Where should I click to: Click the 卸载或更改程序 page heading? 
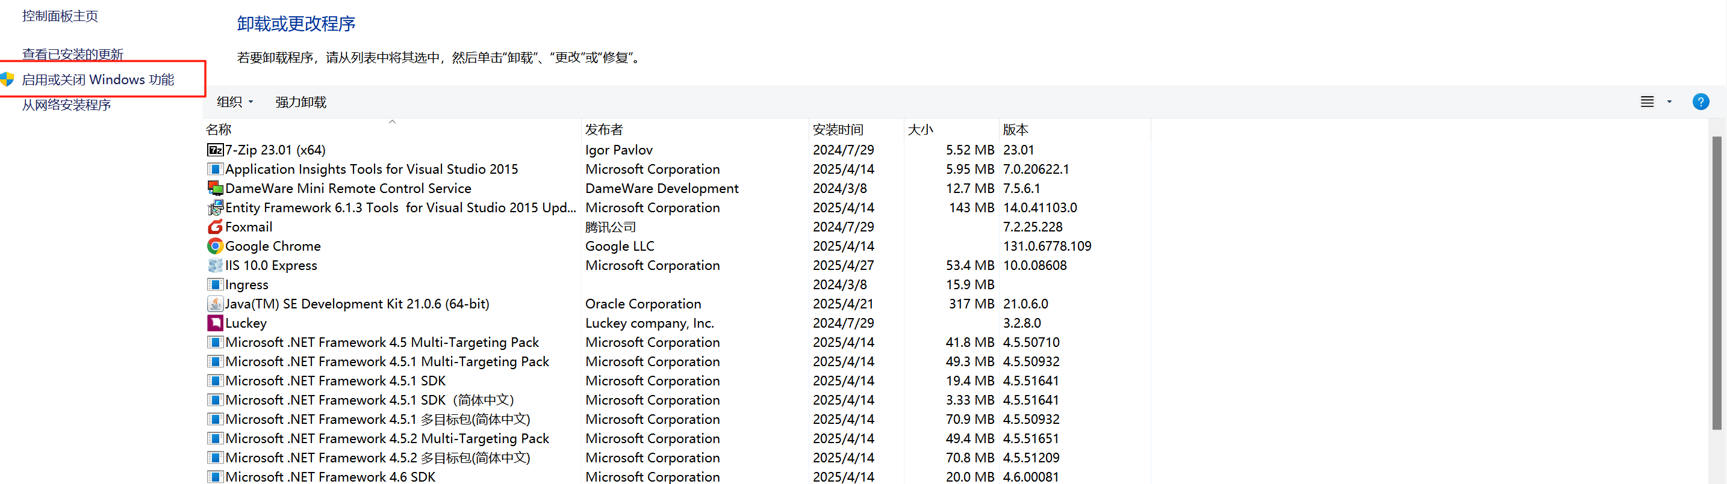click(296, 24)
